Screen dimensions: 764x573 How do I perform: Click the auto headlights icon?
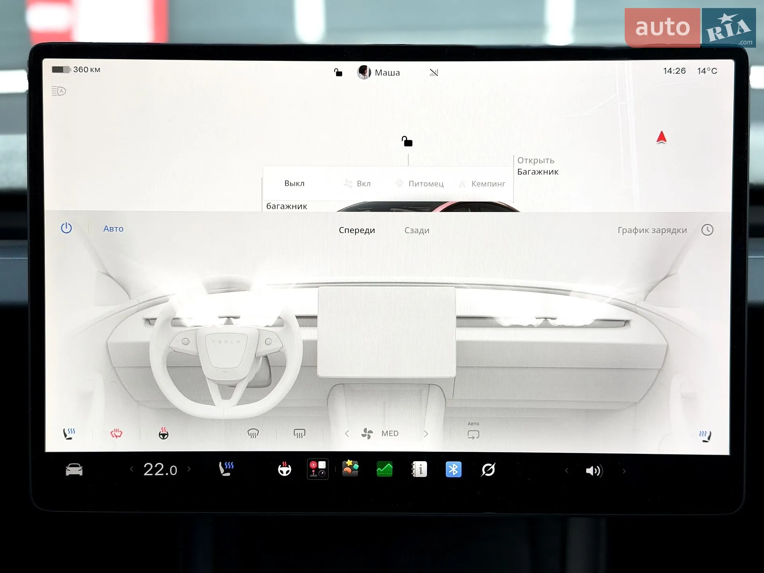(58, 91)
